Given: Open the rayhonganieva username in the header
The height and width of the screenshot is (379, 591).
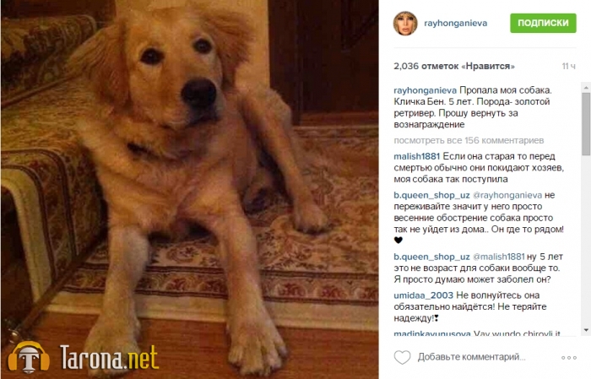Looking at the screenshot, I should pos(456,24).
